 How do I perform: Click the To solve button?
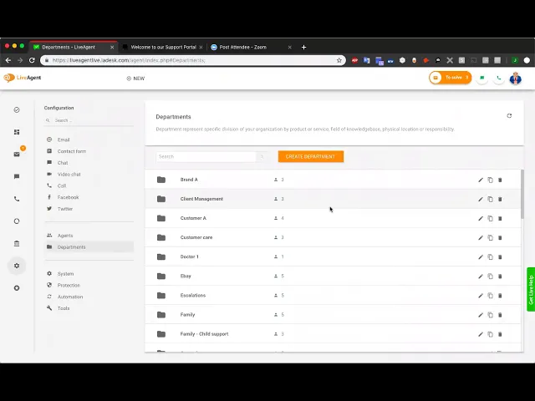point(451,78)
